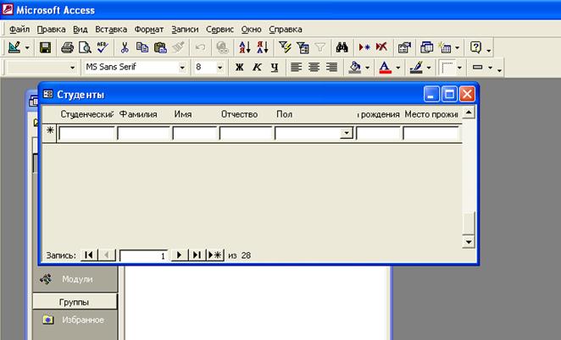Expand the font color dropdown arrow
The width and height of the screenshot is (561, 340).
(x=397, y=67)
